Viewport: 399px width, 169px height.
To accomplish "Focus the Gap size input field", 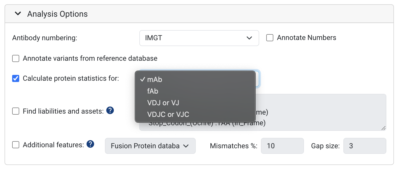I will click(x=365, y=146).
